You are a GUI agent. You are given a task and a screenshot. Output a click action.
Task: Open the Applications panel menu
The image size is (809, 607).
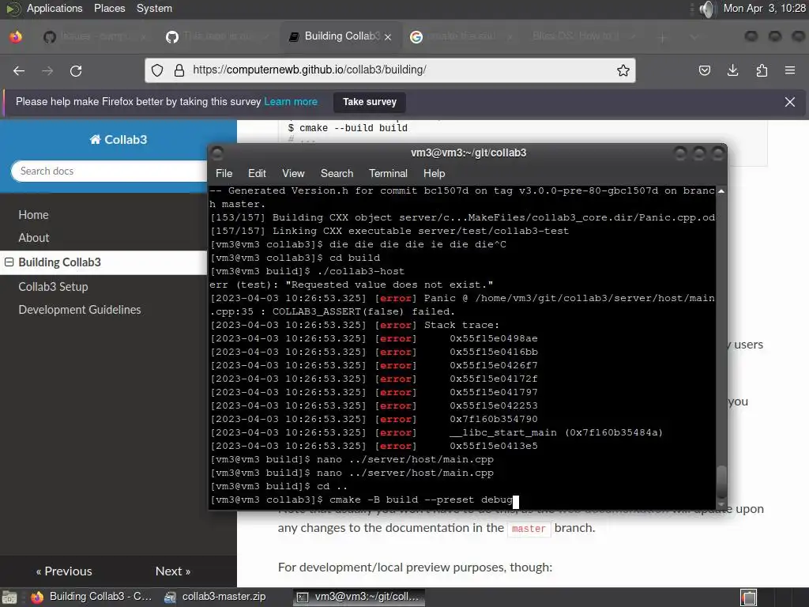point(55,8)
